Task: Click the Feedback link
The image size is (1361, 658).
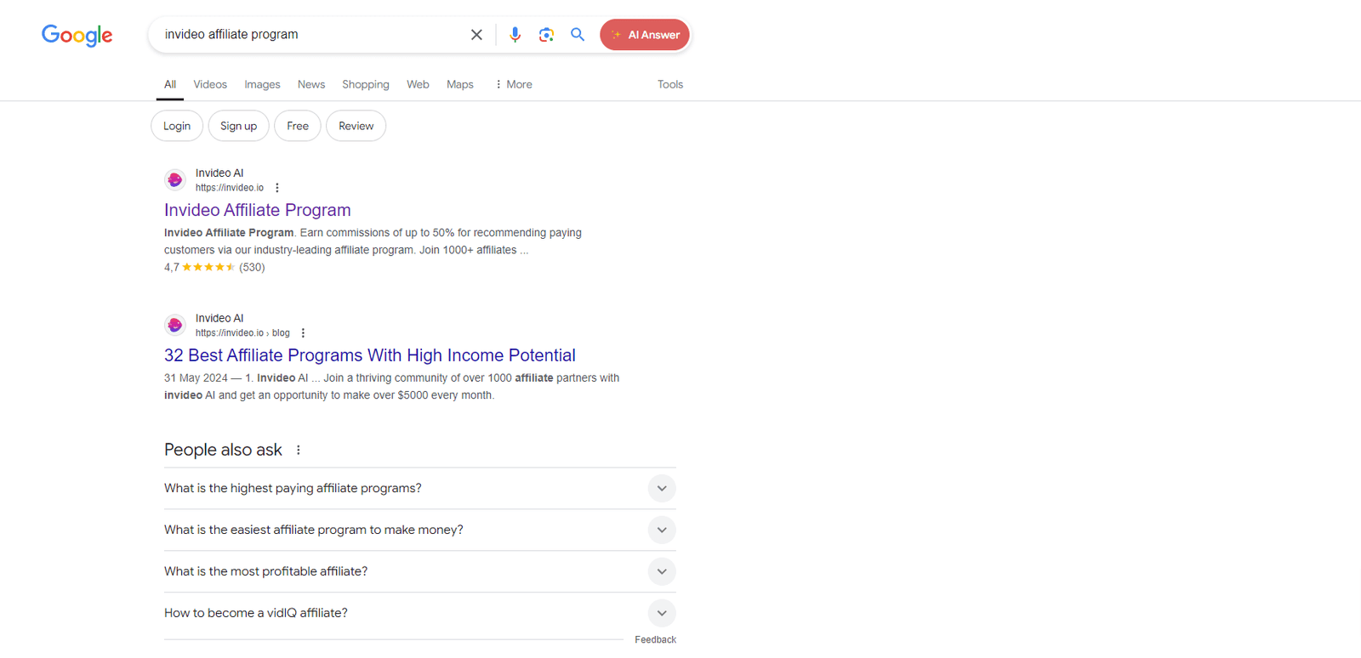Action: [655, 639]
